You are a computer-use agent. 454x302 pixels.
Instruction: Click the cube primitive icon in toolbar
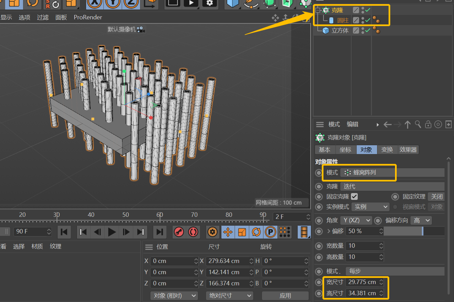[x=232, y=3]
